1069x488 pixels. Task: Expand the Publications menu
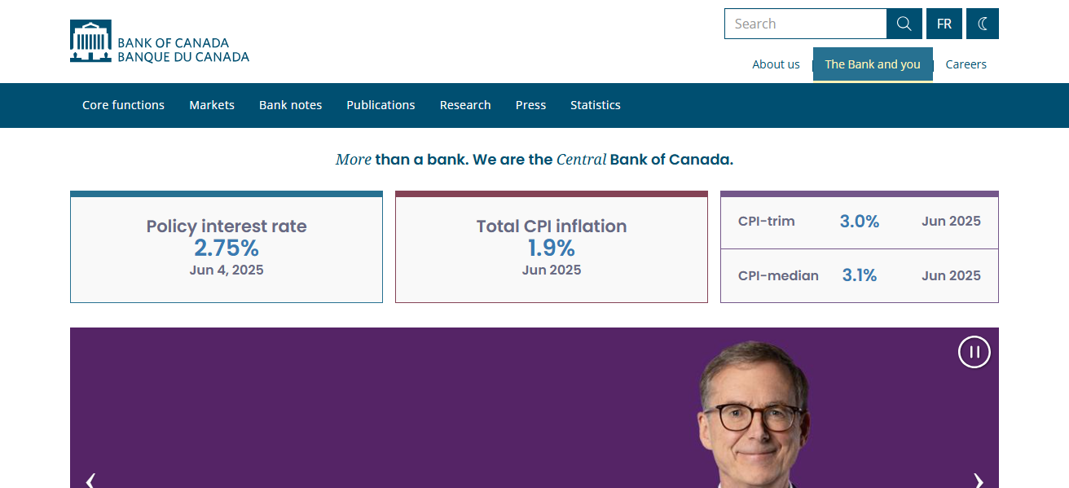[x=381, y=105]
